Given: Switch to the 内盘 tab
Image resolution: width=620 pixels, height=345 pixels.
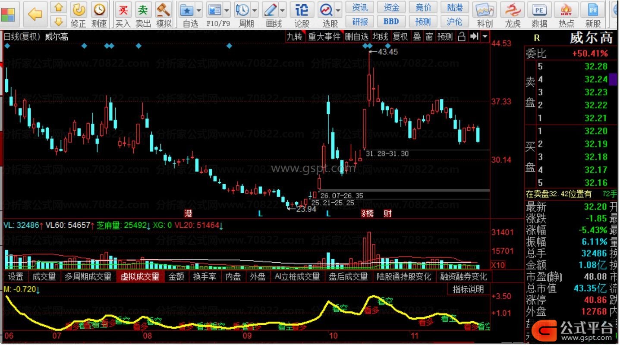Looking at the screenshot, I should [x=233, y=276].
